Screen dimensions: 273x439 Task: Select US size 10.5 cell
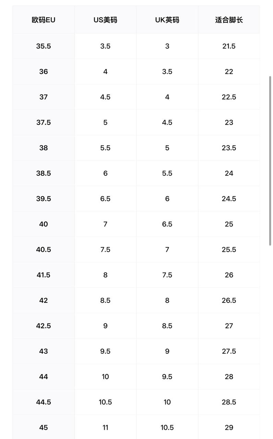105,402
